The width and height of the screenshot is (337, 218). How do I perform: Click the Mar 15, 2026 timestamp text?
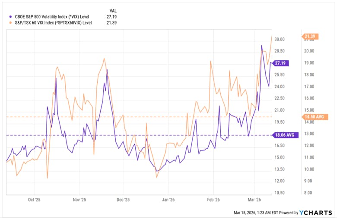tap(256, 213)
